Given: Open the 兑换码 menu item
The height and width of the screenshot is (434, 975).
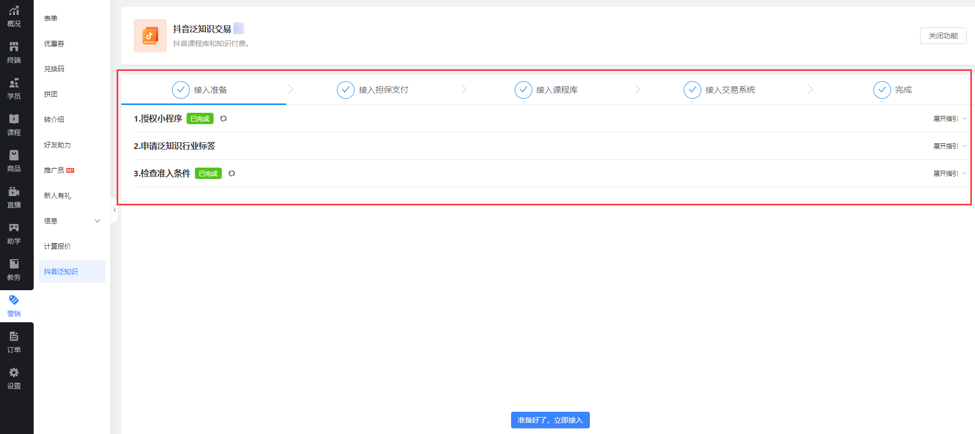Looking at the screenshot, I should click(x=54, y=69).
